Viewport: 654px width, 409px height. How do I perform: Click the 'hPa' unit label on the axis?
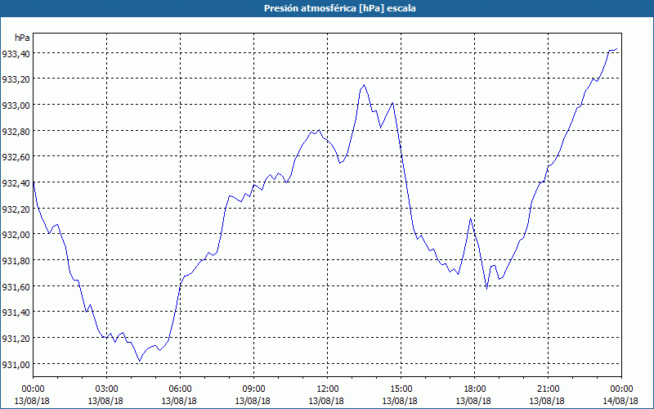pyautogui.click(x=22, y=38)
